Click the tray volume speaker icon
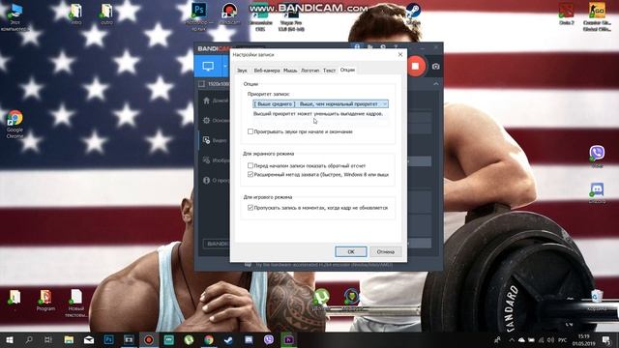The image size is (619, 348). (550, 339)
